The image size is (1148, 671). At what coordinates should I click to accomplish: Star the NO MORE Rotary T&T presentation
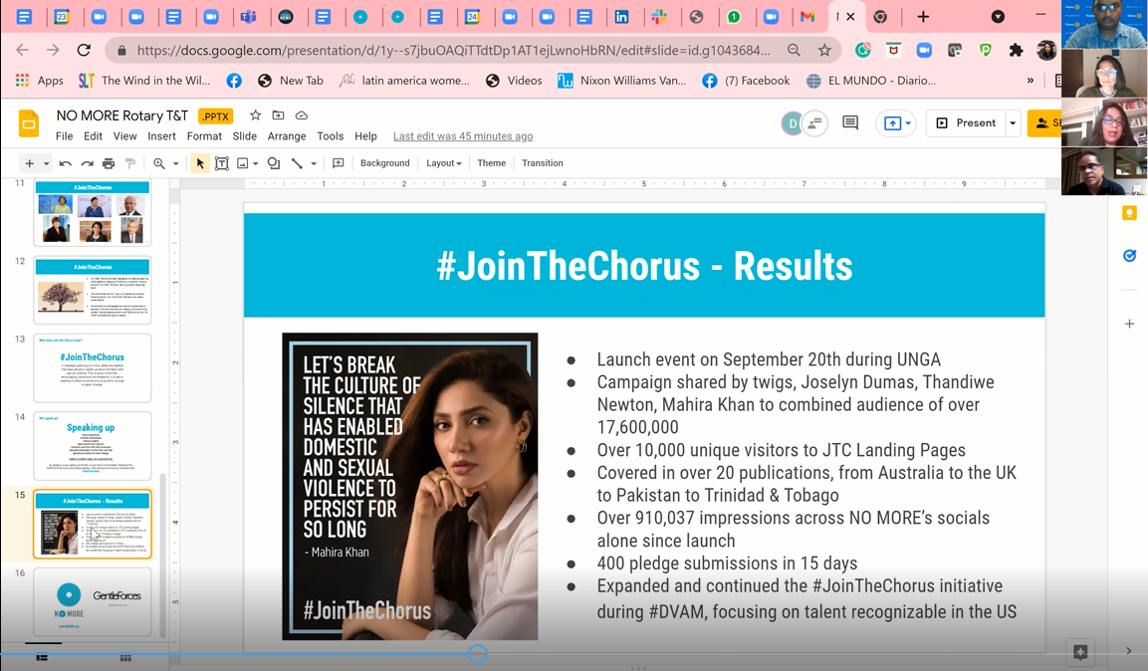[255, 115]
